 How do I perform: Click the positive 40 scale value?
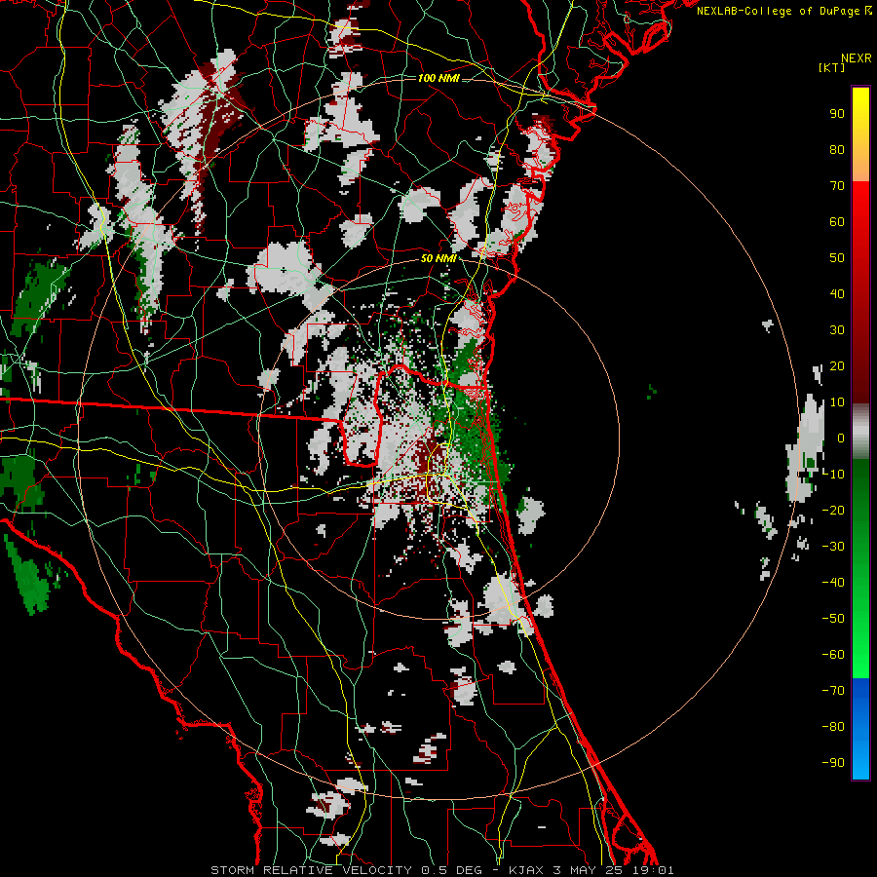[837, 294]
